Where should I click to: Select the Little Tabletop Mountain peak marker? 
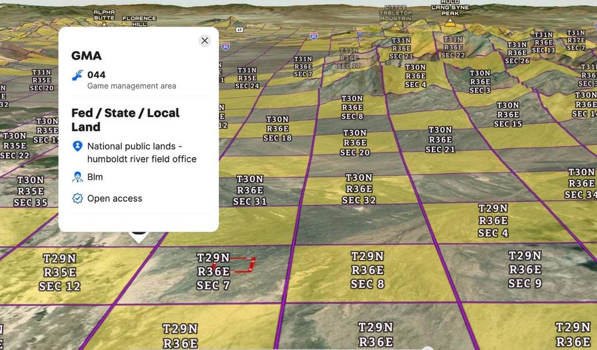pos(394,24)
